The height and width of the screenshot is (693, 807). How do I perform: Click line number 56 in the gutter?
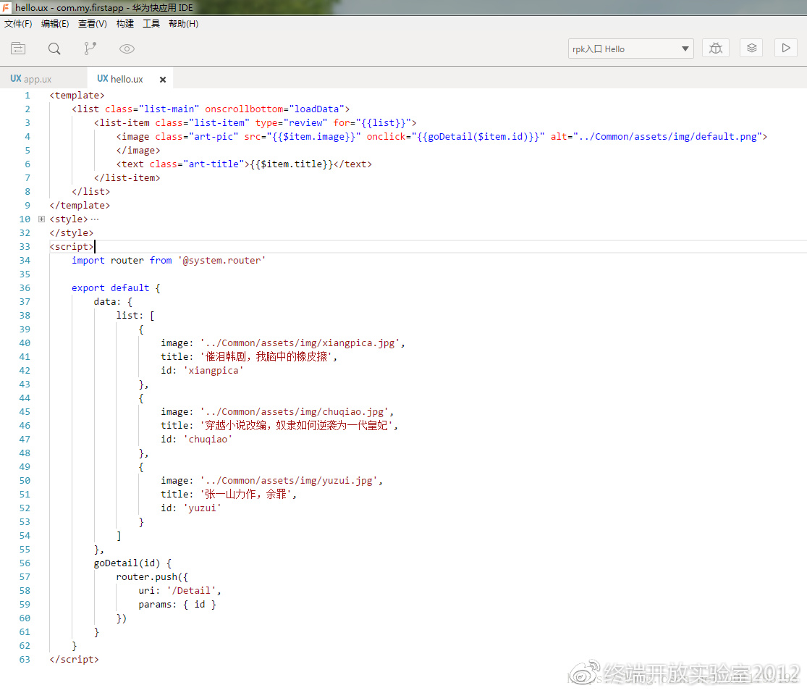point(25,563)
